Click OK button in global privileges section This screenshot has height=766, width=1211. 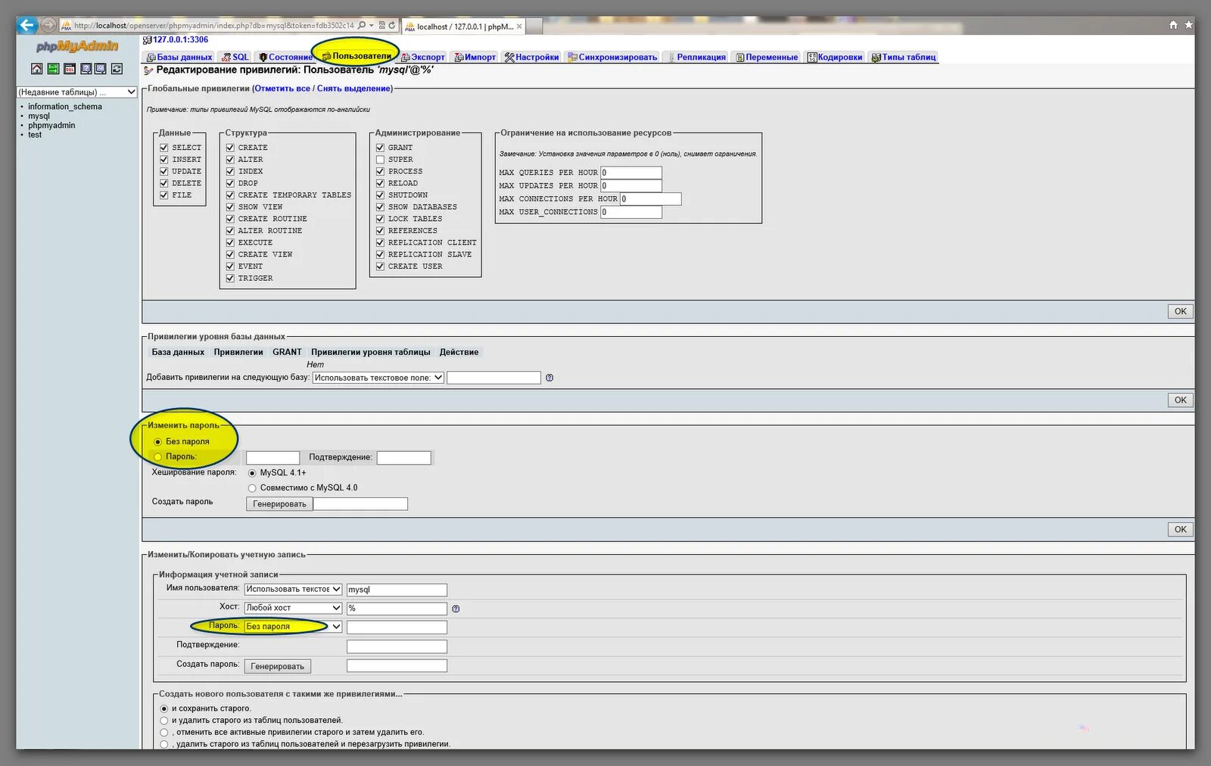[1180, 312]
